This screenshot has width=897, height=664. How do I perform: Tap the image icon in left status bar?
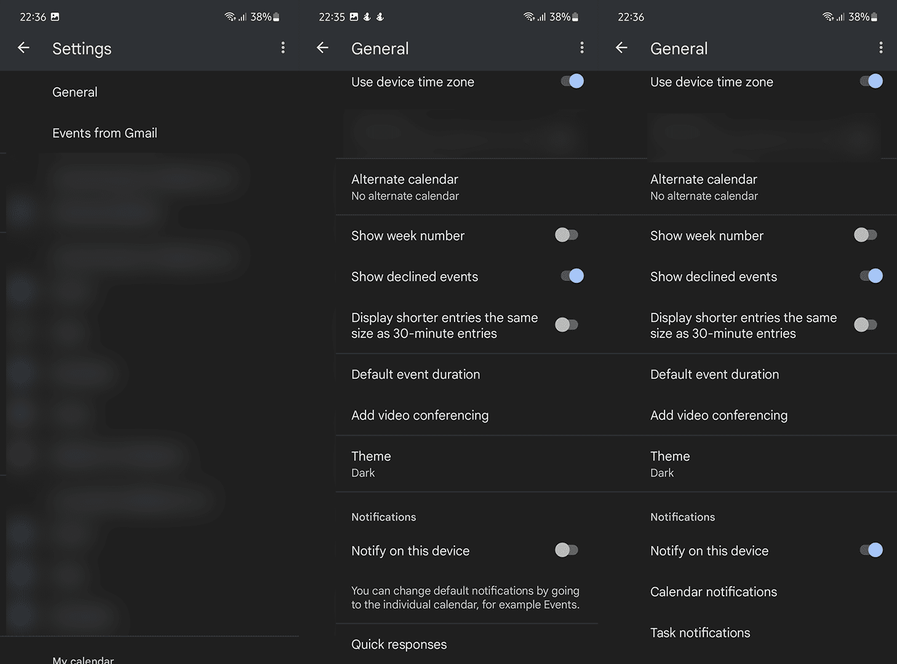(55, 17)
